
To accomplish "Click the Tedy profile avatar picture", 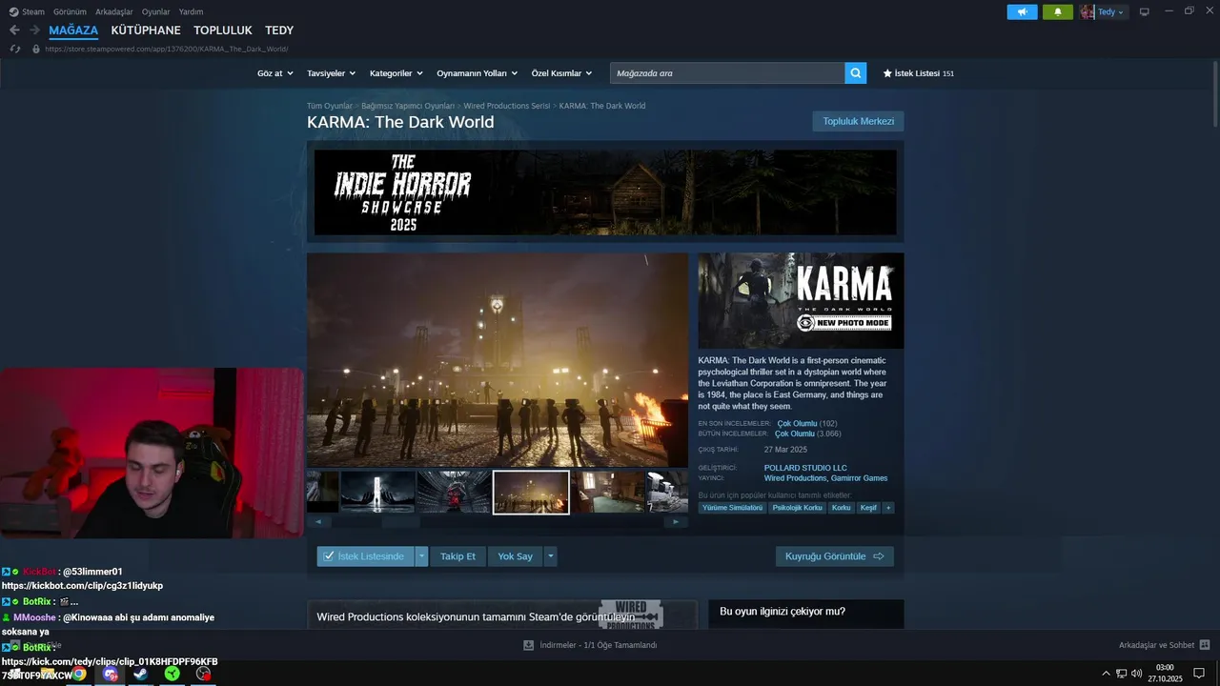I will [1087, 12].
